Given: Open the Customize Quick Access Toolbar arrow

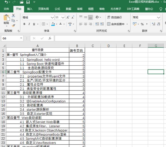Looking at the screenshot, I should [34, 2].
